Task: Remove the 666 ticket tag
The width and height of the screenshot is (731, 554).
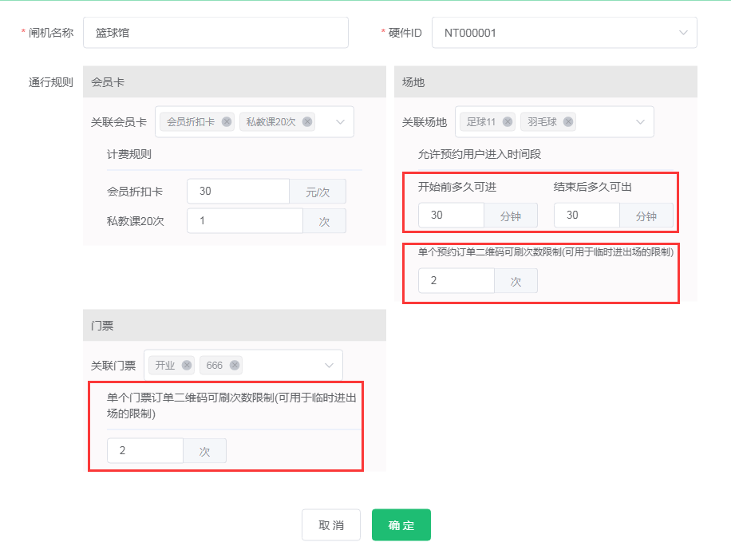Action: point(235,366)
